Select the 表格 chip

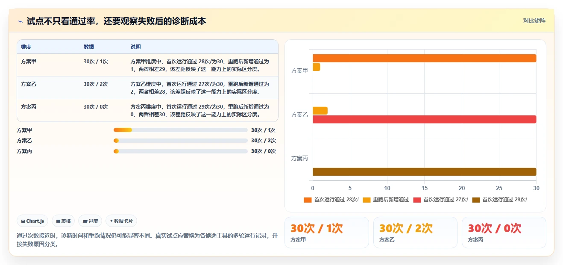point(63,221)
